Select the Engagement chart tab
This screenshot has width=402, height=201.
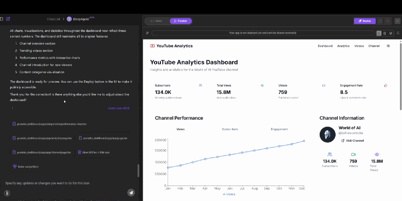[279, 129]
